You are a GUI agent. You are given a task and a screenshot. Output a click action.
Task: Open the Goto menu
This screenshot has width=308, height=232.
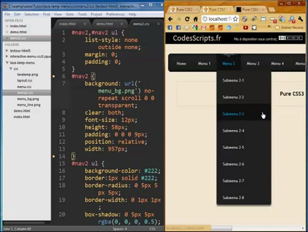[70, 14]
